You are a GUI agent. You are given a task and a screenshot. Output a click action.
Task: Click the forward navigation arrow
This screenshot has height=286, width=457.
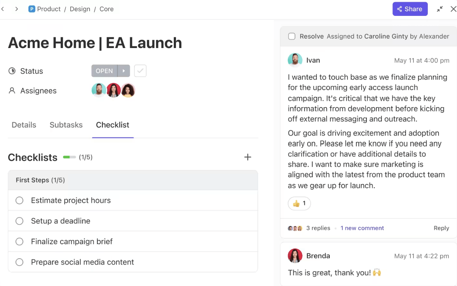click(17, 9)
